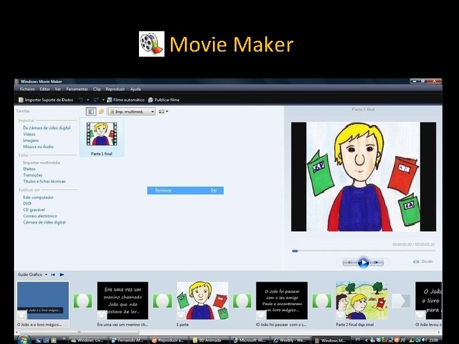Click the redo arrow icon
This screenshot has height=344, width=459.
pyautogui.click(x=96, y=100)
